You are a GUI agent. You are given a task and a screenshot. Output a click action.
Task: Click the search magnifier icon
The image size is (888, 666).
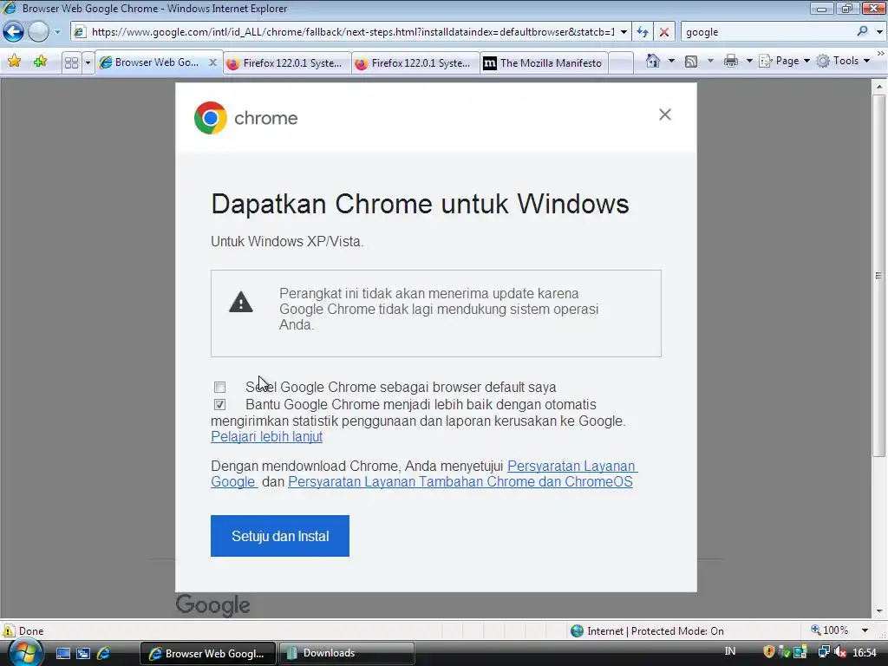pyautogui.click(x=862, y=31)
